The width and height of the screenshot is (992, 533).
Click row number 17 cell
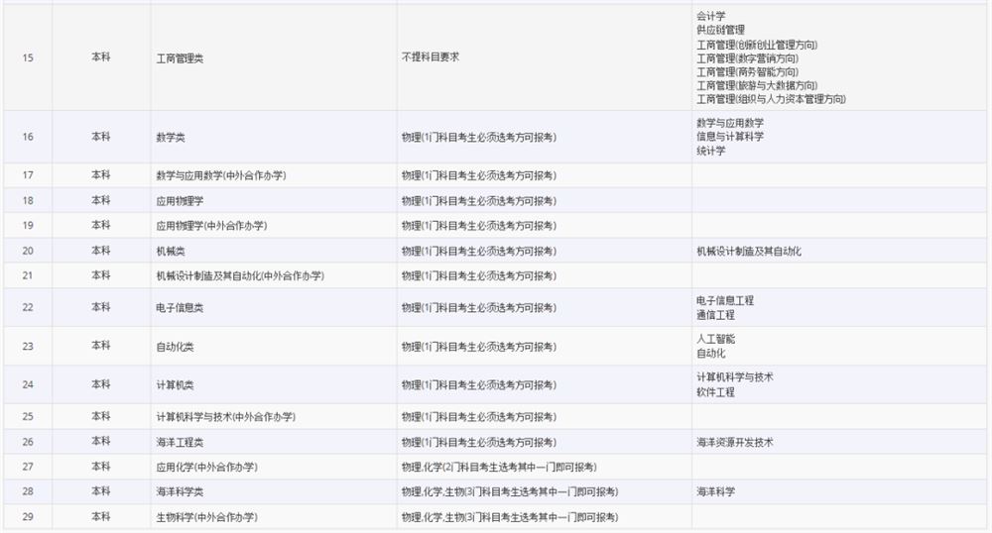tap(28, 175)
